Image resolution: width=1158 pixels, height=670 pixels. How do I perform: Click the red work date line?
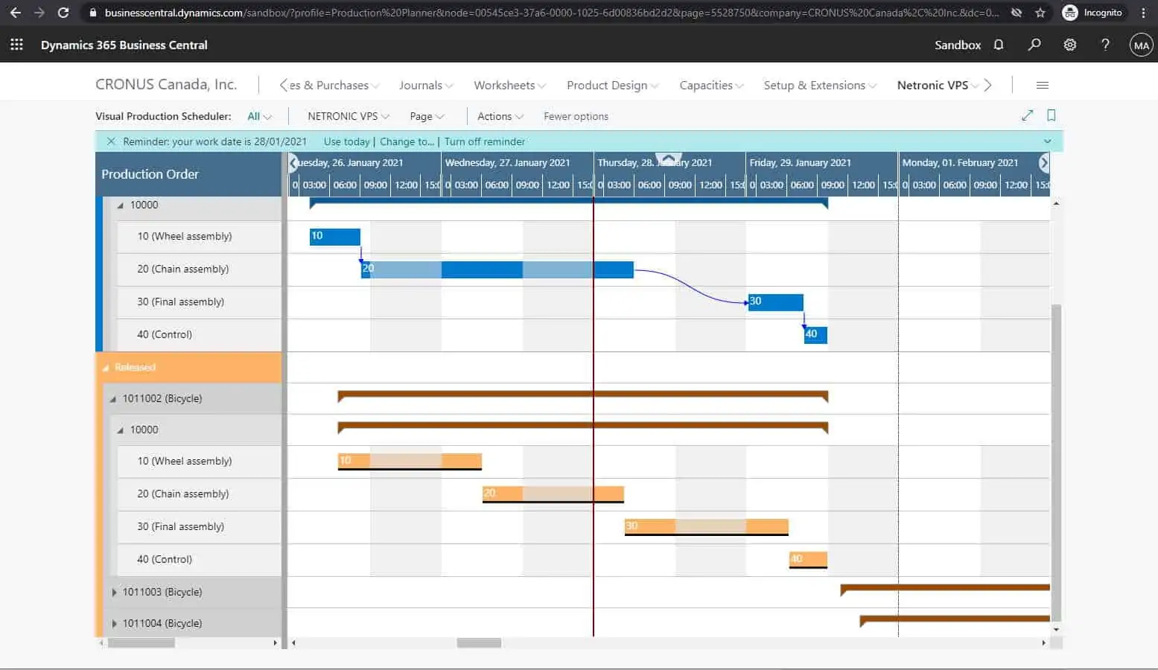[594, 417]
